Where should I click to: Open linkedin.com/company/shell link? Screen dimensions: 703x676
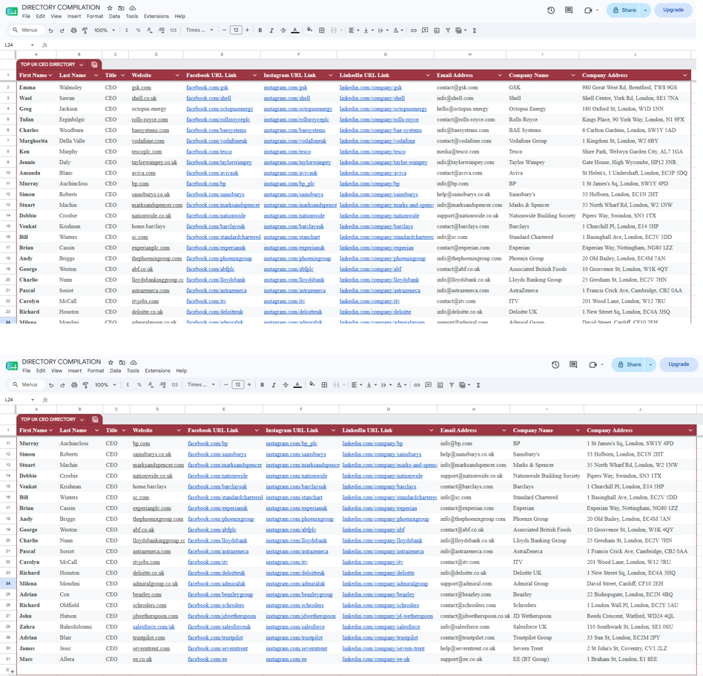pyautogui.click(x=372, y=98)
